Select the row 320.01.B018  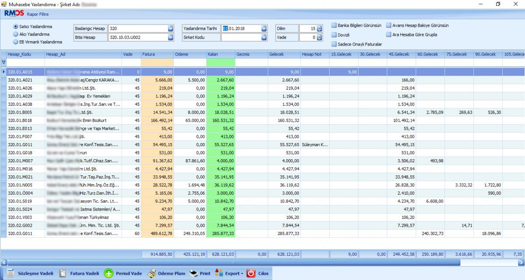click(262, 120)
